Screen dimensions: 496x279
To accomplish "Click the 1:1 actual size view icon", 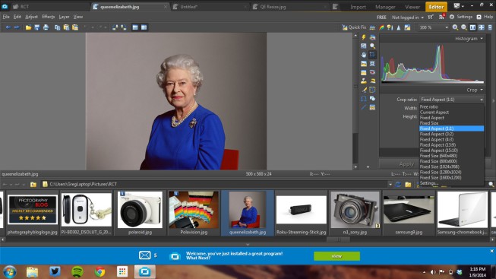I will pyautogui.click(x=472, y=27).
